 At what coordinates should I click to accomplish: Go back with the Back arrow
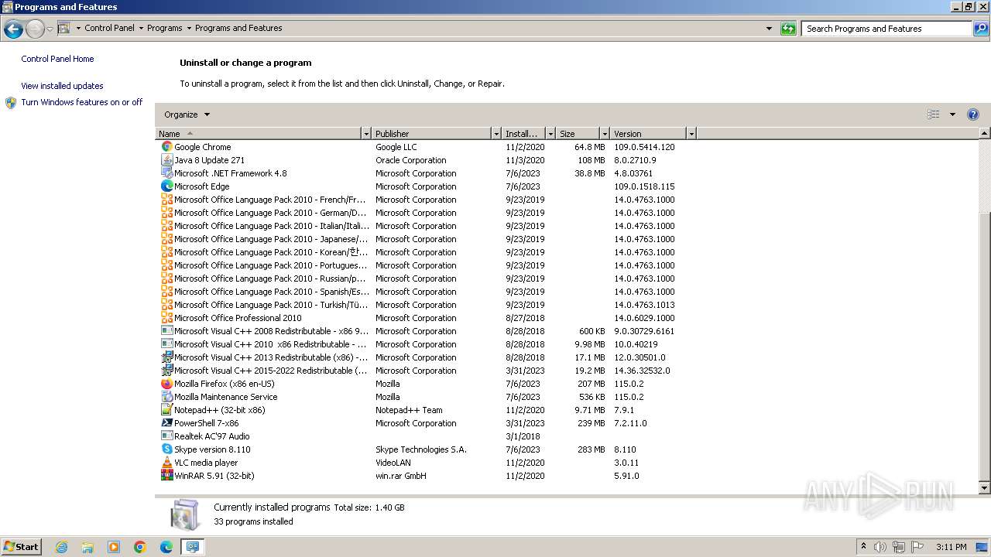pos(13,29)
